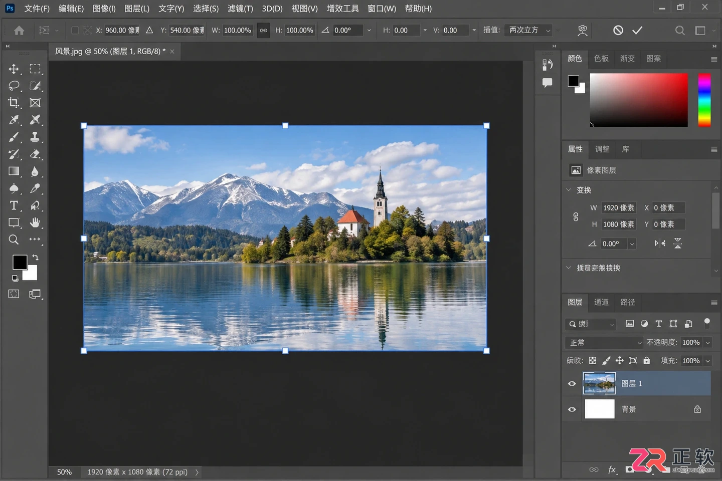722x481 pixels.
Task: Select the Gradient tool
Action: coord(14,171)
